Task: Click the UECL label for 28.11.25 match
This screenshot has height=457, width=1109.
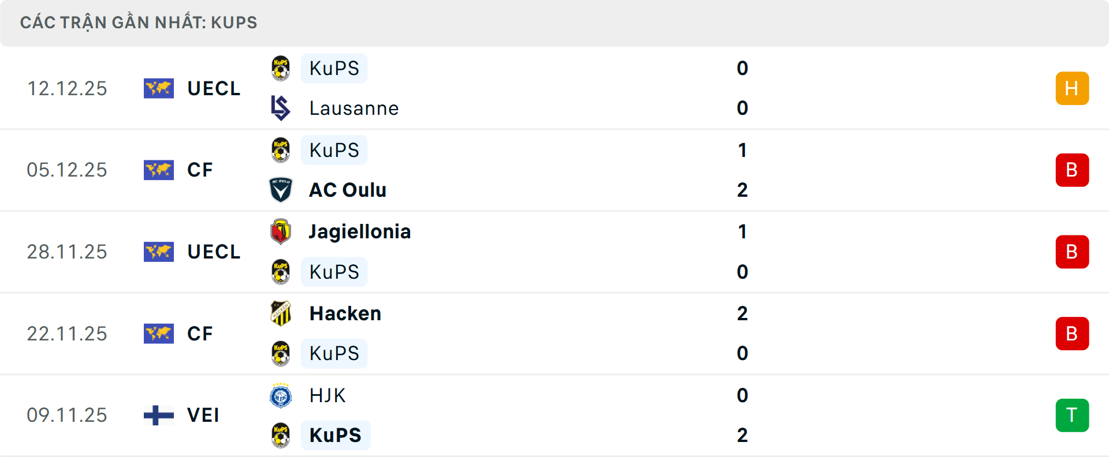Action: click(x=214, y=252)
